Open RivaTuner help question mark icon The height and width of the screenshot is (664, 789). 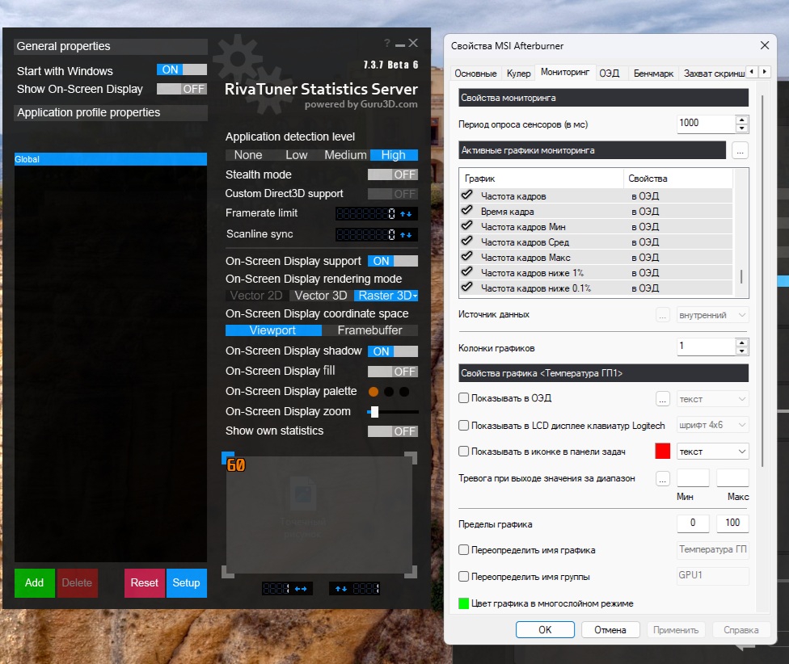[x=387, y=44]
